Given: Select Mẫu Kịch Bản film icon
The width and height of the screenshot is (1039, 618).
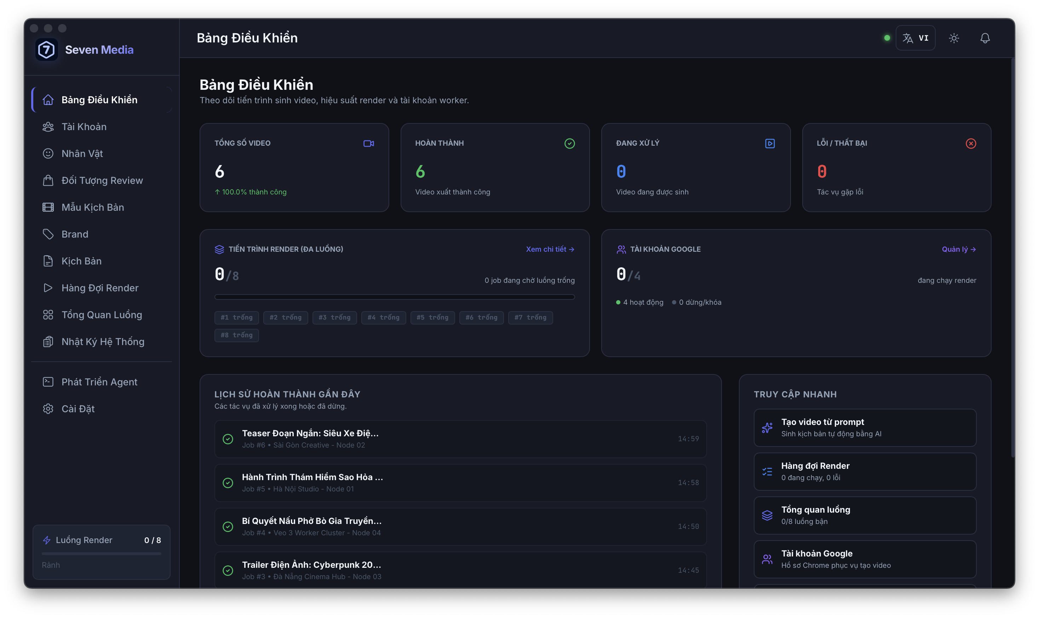Looking at the screenshot, I should point(48,208).
